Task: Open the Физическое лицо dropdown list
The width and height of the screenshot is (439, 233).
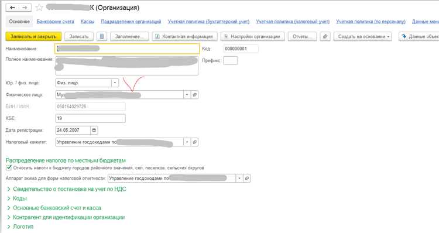Action: point(187,95)
